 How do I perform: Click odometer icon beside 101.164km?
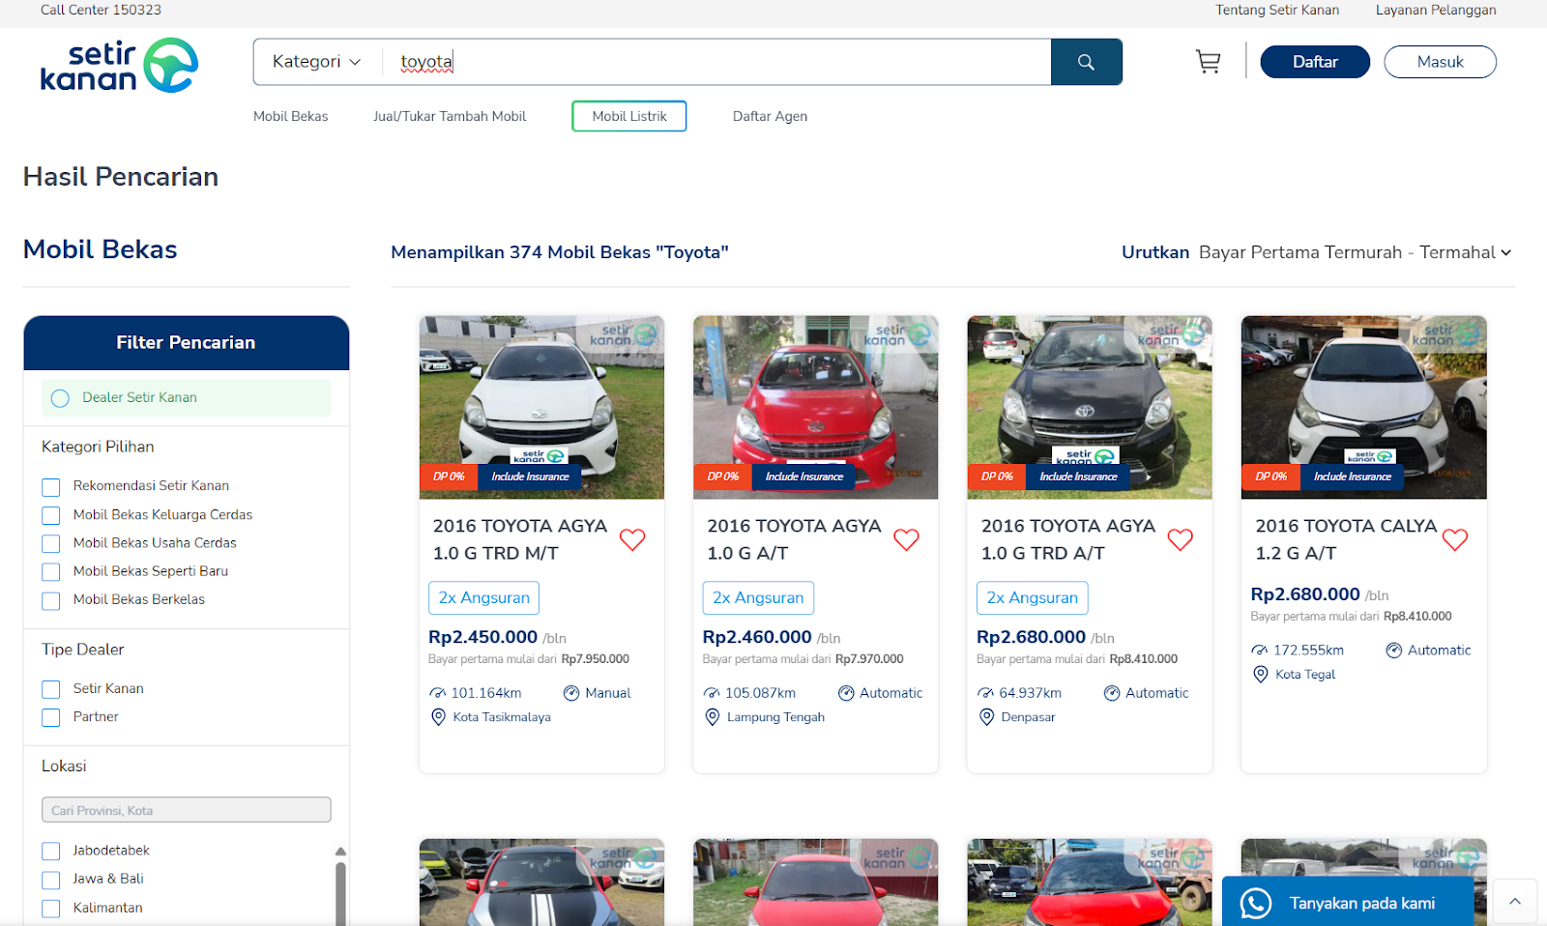click(x=438, y=693)
